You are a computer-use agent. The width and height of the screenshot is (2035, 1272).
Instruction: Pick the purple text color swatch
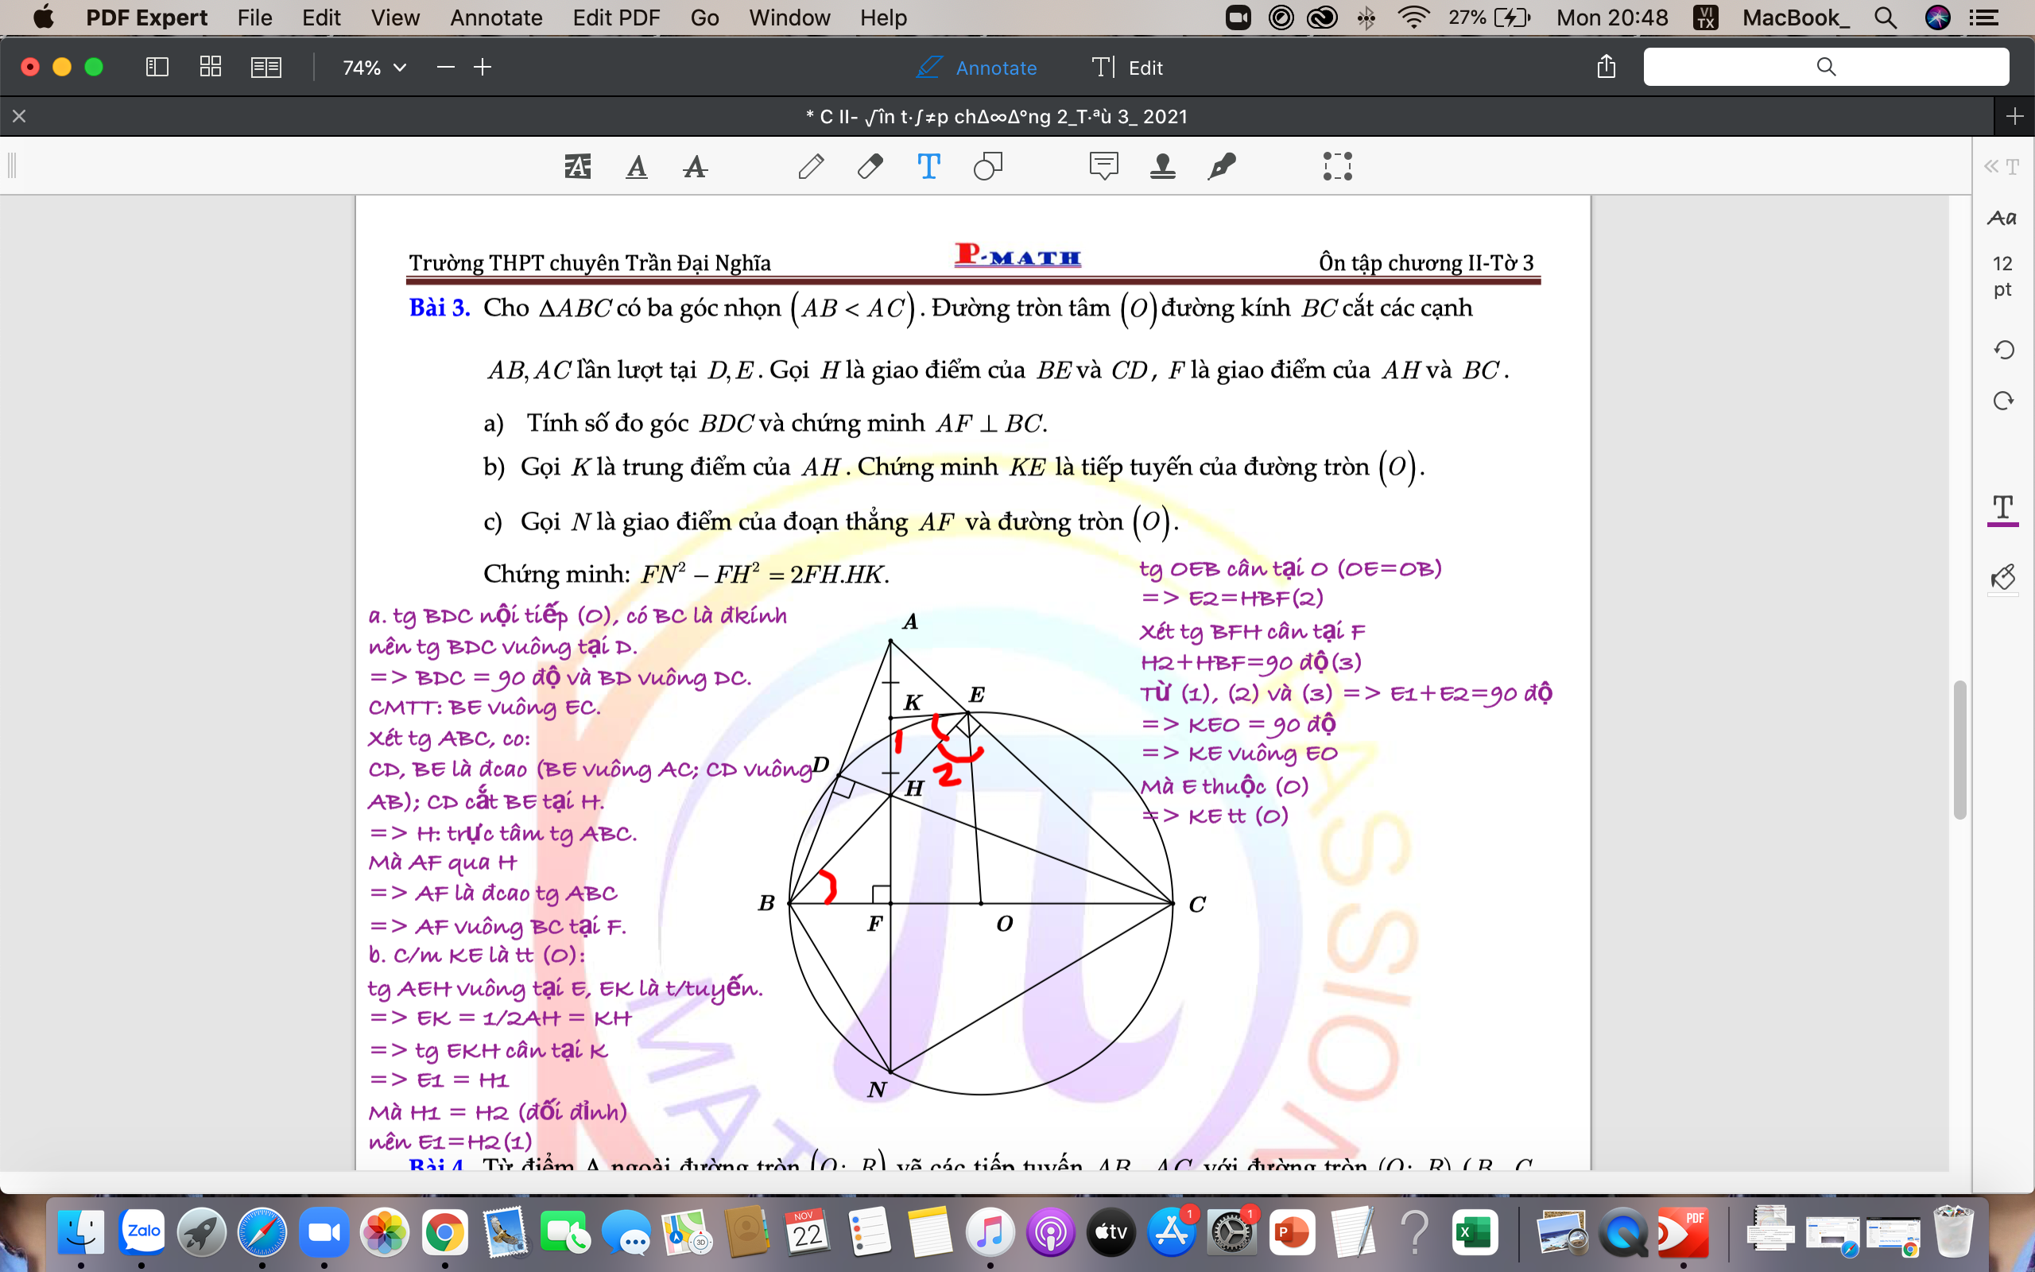(2003, 510)
